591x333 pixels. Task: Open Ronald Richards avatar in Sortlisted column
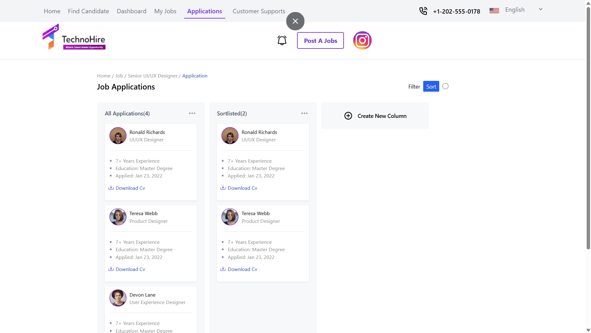[230, 135]
